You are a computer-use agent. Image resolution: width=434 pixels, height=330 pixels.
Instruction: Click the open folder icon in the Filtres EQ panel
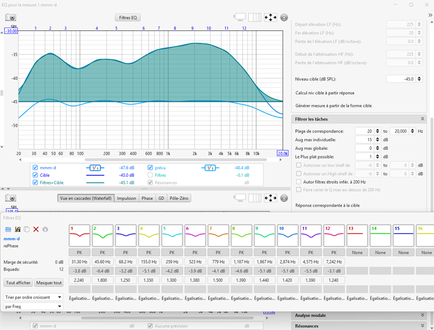click(8, 229)
